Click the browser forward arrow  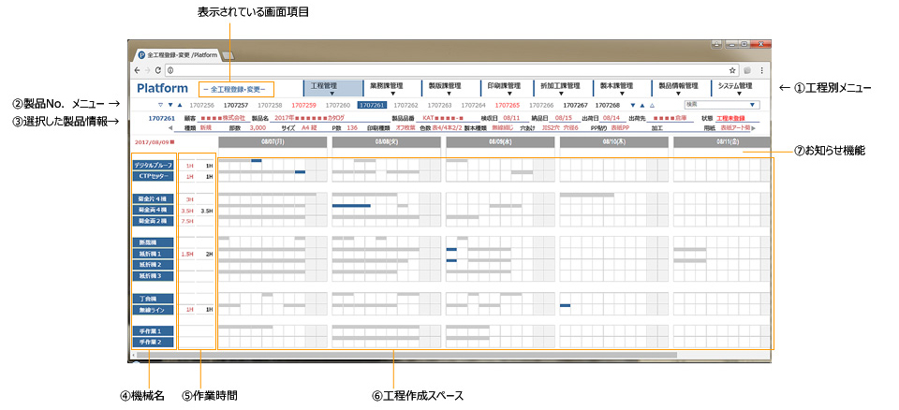pos(147,70)
